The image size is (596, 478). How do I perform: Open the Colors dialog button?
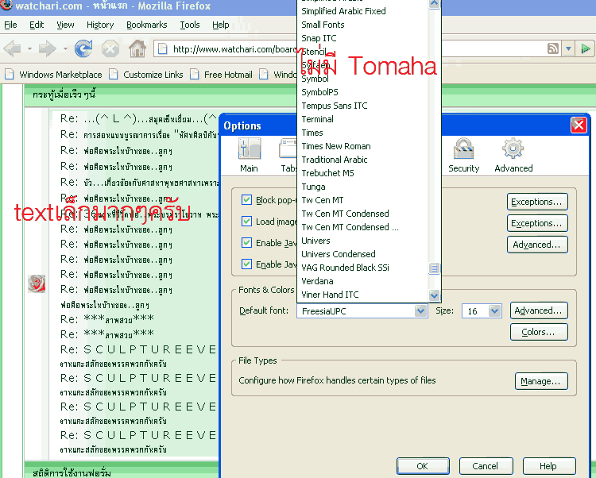click(539, 332)
